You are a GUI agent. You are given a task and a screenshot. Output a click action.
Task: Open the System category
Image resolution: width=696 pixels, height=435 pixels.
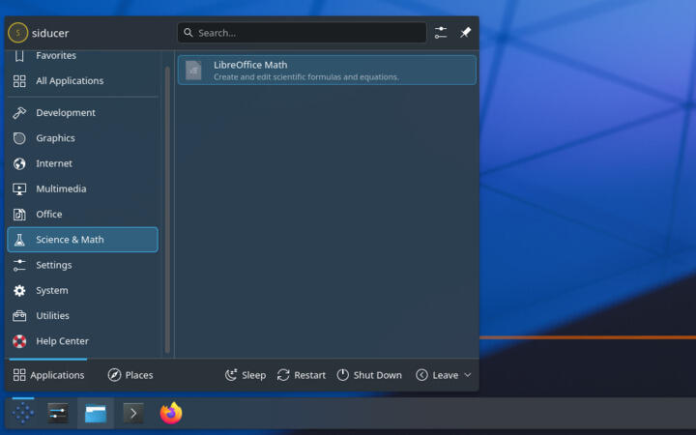82,290
